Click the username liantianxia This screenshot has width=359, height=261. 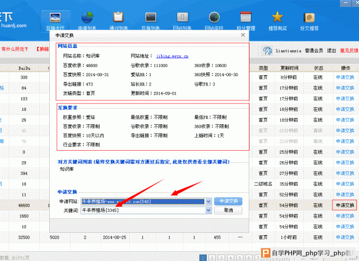(x=288, y=51)
